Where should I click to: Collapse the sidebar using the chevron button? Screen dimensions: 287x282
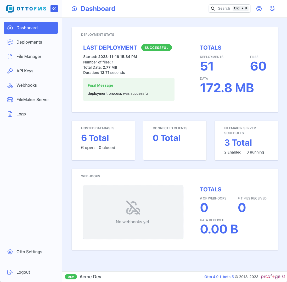(x=54, y=8)
